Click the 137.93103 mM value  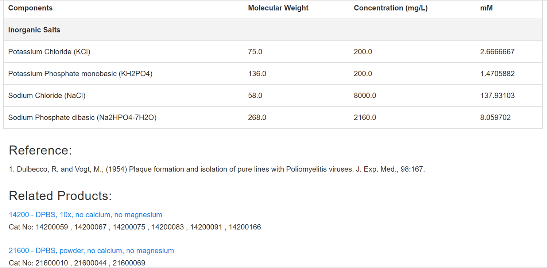[x=497, y=96]
